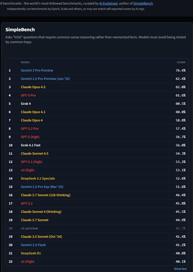Select Gemini 2.5 Flash model
This screenshot has width=193, height=272.
(x=33, y=245)
